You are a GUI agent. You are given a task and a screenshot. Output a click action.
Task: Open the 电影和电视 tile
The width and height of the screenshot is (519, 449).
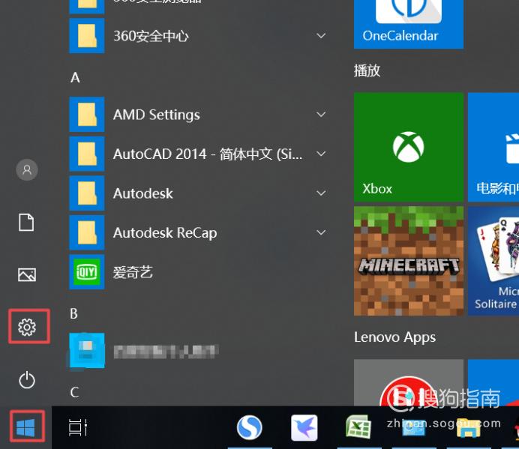pos(493,147)
